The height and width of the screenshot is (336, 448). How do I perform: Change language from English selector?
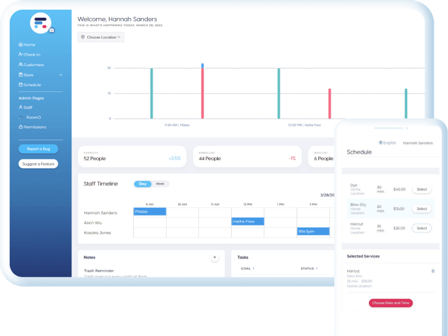pos(388,143)
